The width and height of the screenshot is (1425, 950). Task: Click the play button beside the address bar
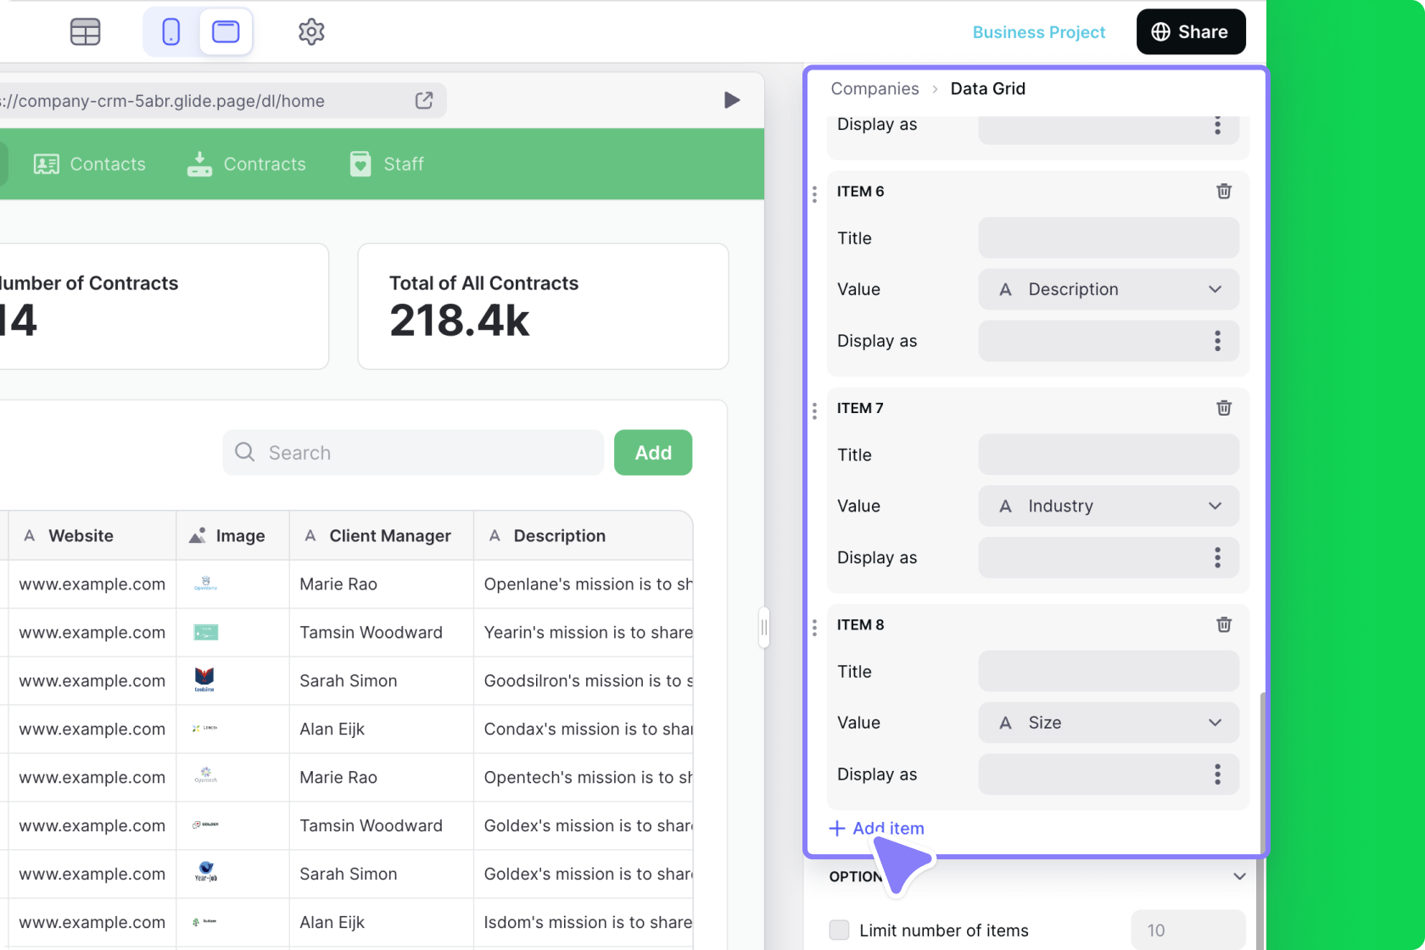[731, 100]
